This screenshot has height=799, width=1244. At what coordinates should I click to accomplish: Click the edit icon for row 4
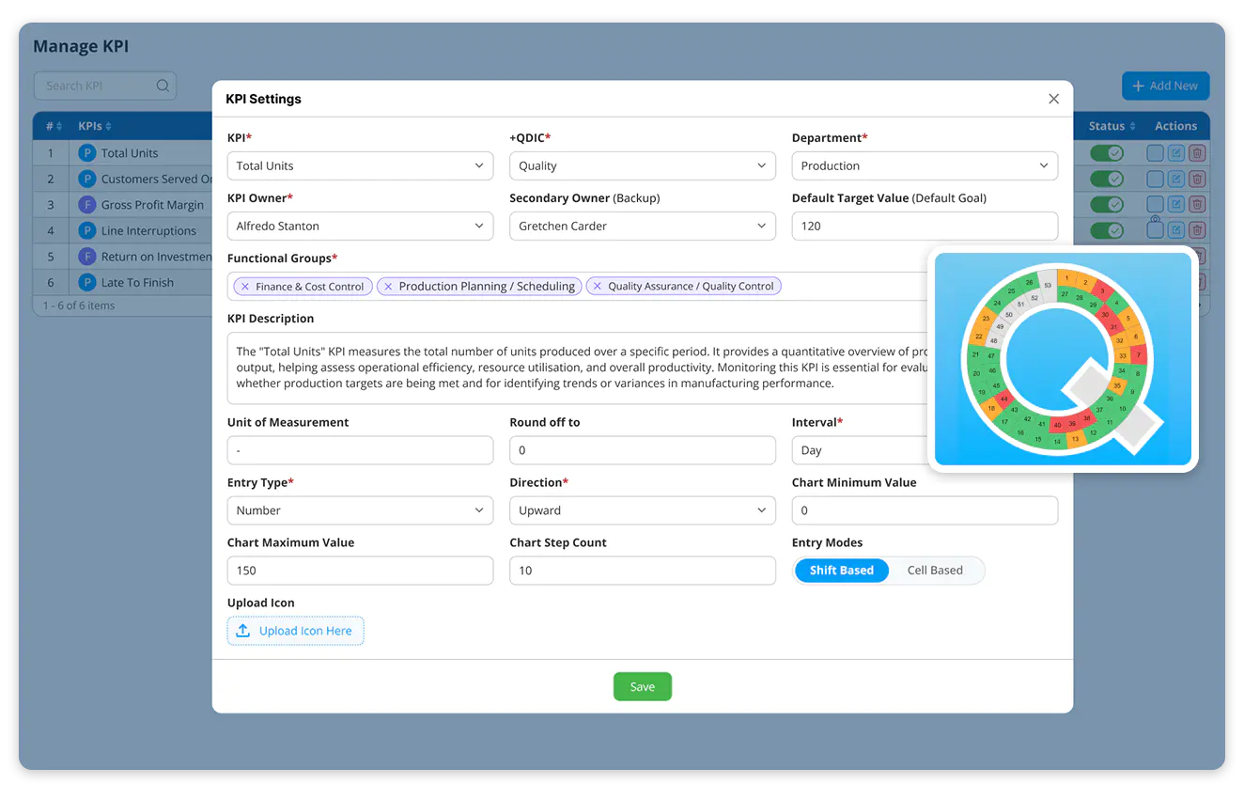[x=1176, y=230]
